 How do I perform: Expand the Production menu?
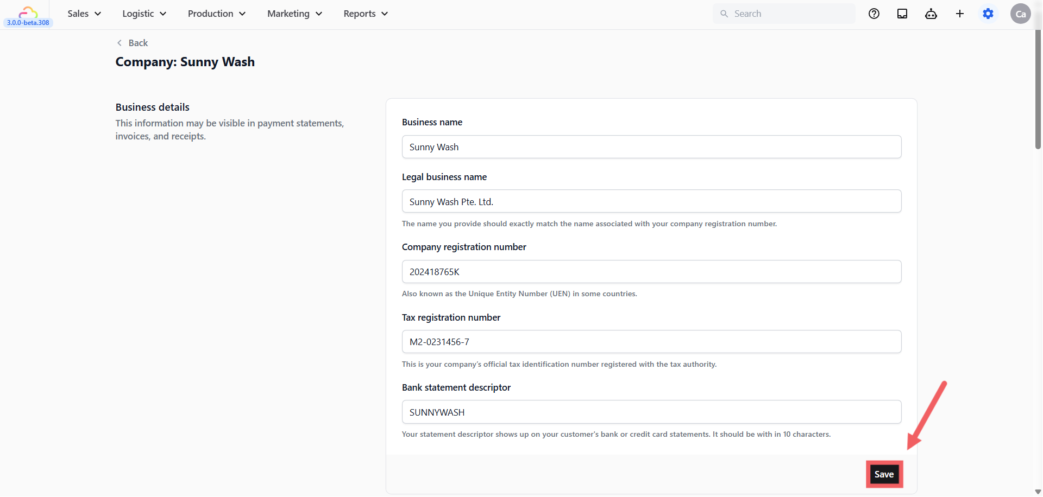(217, 14)
